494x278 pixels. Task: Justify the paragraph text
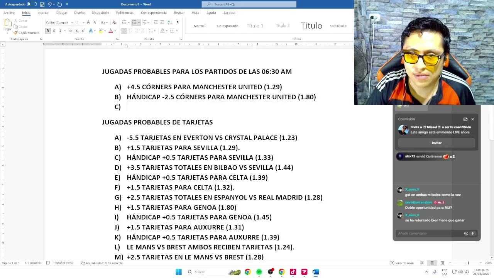point(143,31)
